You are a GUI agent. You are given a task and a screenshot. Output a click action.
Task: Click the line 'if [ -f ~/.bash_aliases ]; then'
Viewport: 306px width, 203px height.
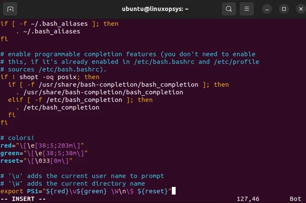click(59, 24)
